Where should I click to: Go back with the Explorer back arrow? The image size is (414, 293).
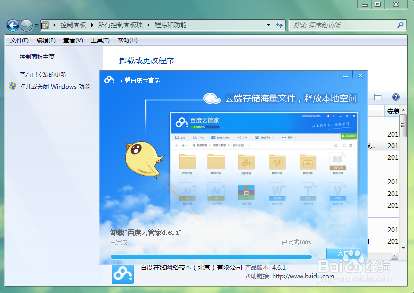(13, 25)
